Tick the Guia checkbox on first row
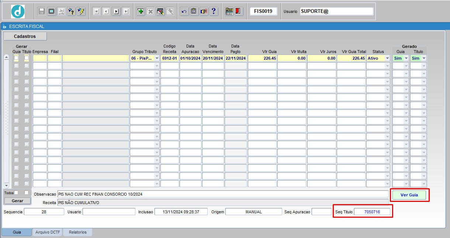Image resolution: width=450 pixels, height=238 pixels. point(16,58)
